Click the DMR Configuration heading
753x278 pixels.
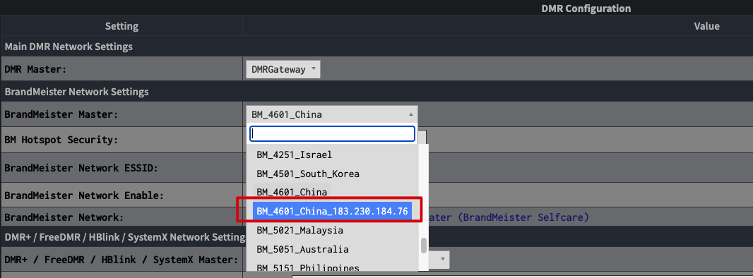click(586, 8)
